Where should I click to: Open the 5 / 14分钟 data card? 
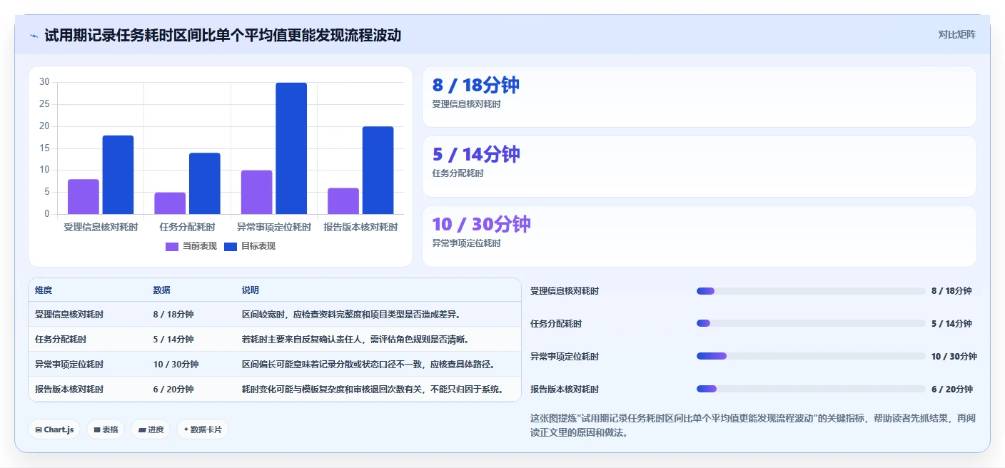pos(699,166)
